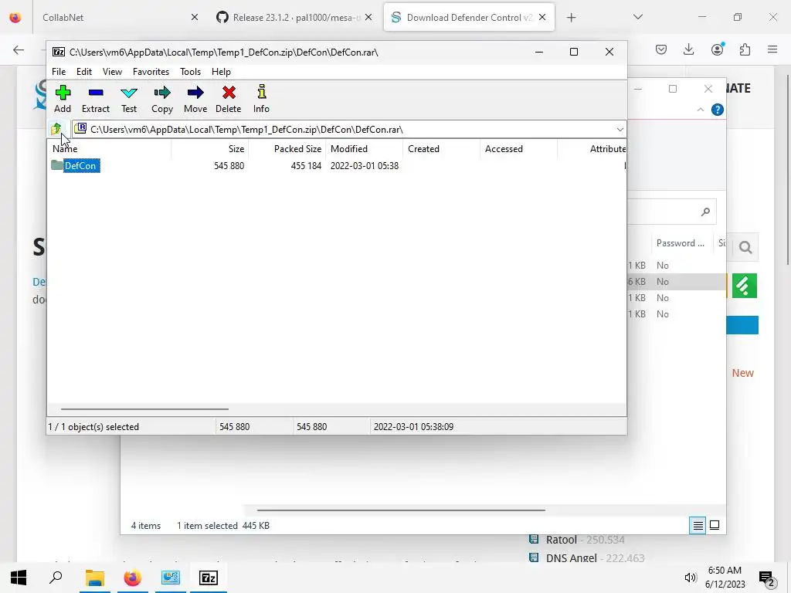This screenshot has height=593, width=791.
Task: Open the Firefox account icon
Action: tap(717, 49)
